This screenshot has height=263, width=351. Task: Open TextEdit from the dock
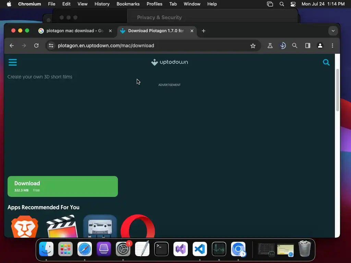coord(142,249)
